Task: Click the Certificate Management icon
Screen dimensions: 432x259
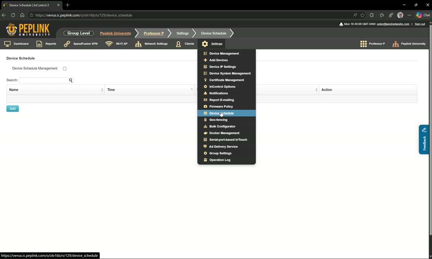Action: (205, 80)
